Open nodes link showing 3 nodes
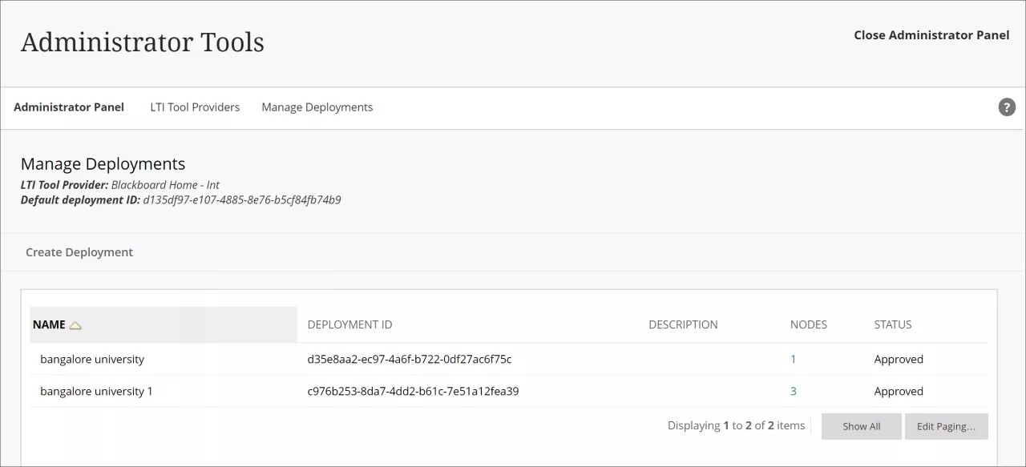Image resolution: width=1026 pixels, height=467 pixels. point(793,391)
